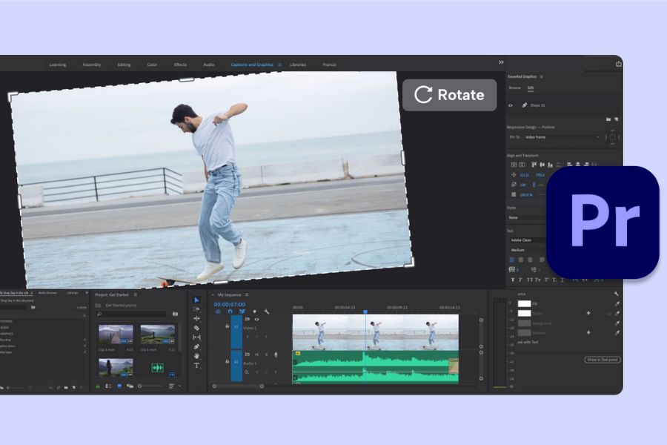
Task: Select the Hand tool
Action: pos(196,356)
